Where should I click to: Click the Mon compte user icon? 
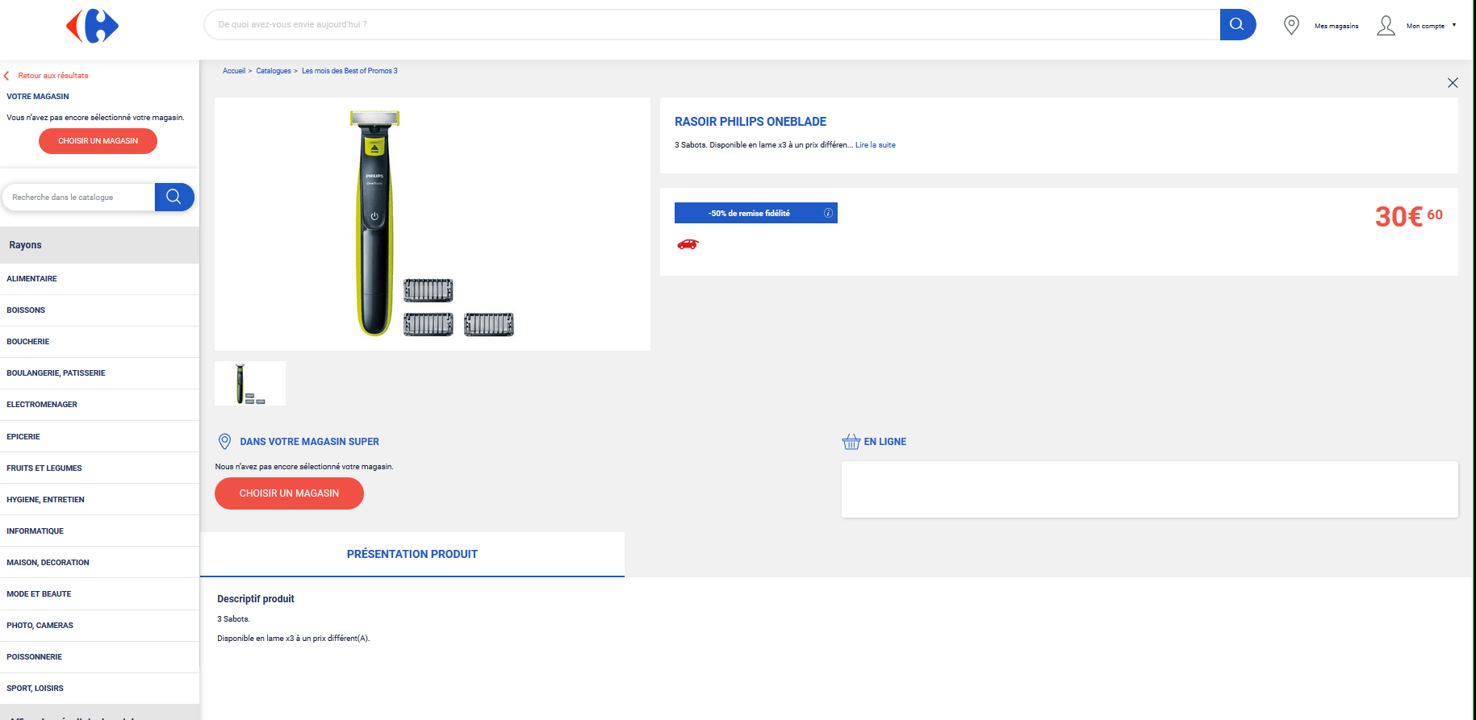point(1386,26)
